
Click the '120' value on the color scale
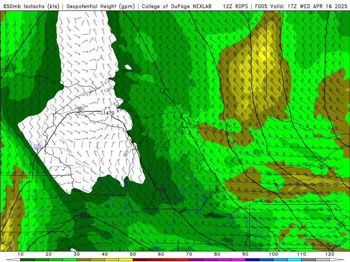tap(330, 254)
